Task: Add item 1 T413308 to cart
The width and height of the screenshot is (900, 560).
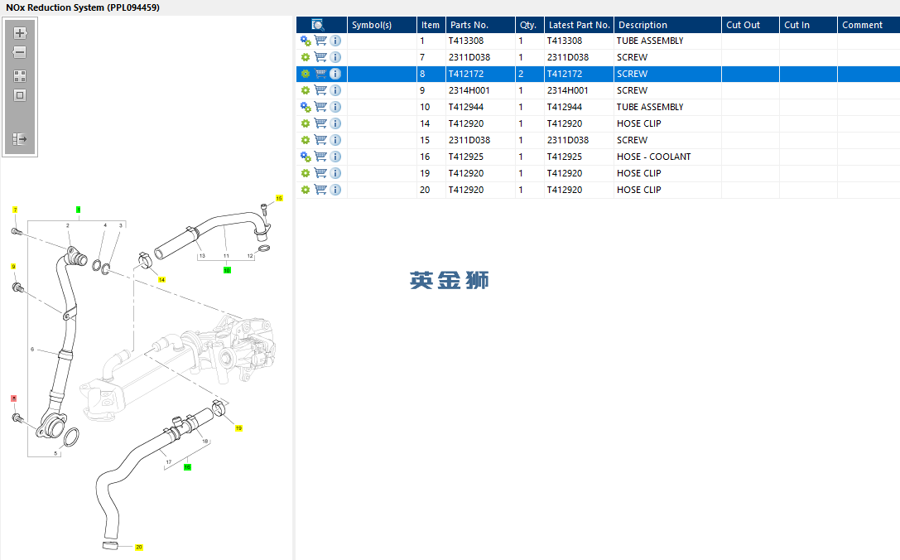Action: coord(320,41)
